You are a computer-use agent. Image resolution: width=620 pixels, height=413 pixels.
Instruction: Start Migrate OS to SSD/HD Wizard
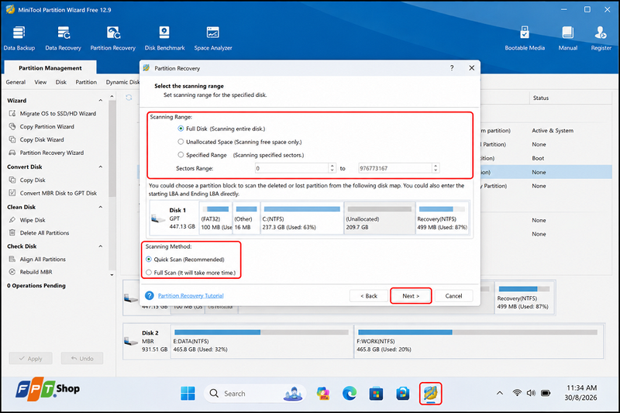[x=53, y=113]
